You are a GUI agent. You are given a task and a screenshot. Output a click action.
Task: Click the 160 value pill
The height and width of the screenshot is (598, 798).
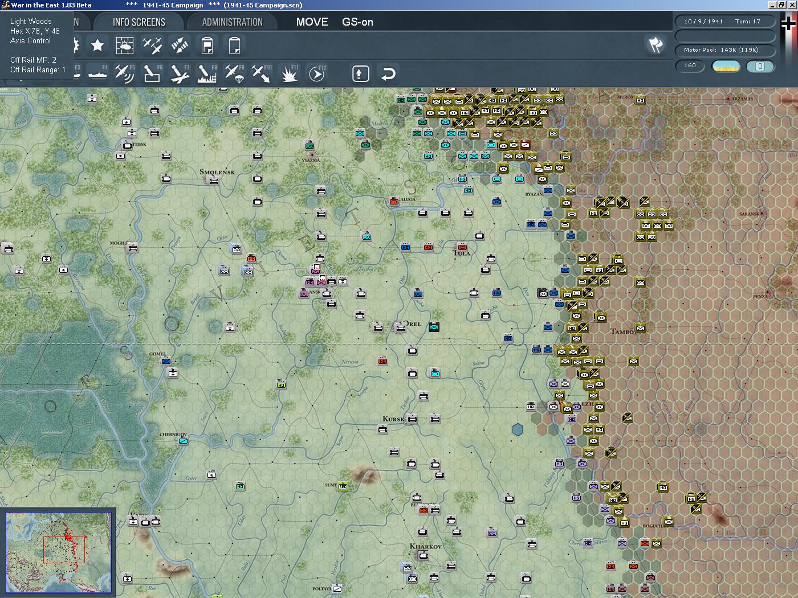tap(690, 65)
